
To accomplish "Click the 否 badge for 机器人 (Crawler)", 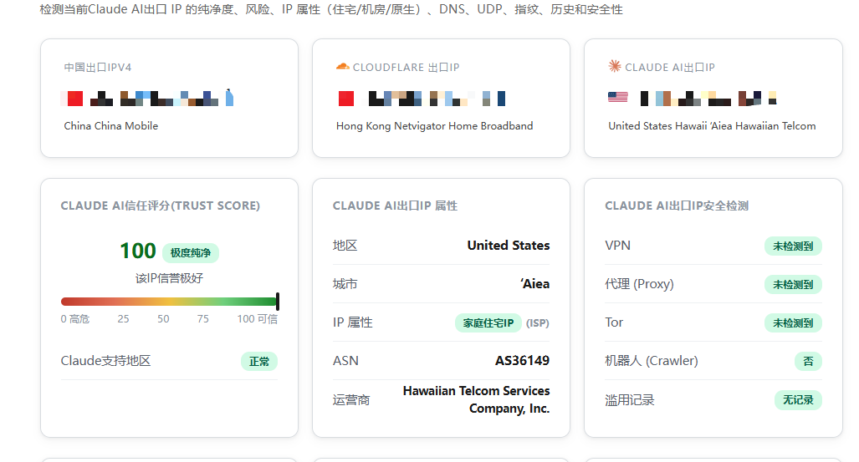I will (x=808, y=361).
